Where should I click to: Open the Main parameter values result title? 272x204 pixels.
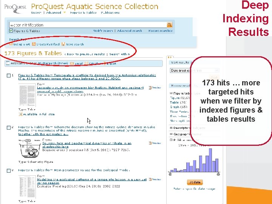[x=74, y=170]
